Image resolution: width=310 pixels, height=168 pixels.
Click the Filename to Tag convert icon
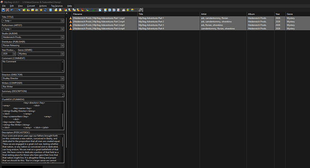(70, 10)
